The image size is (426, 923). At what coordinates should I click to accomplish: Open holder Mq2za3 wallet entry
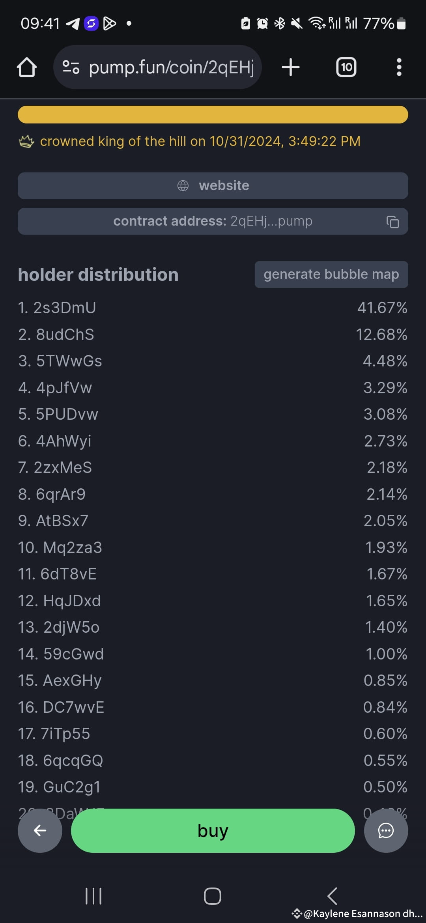click(x=213, y=547)
